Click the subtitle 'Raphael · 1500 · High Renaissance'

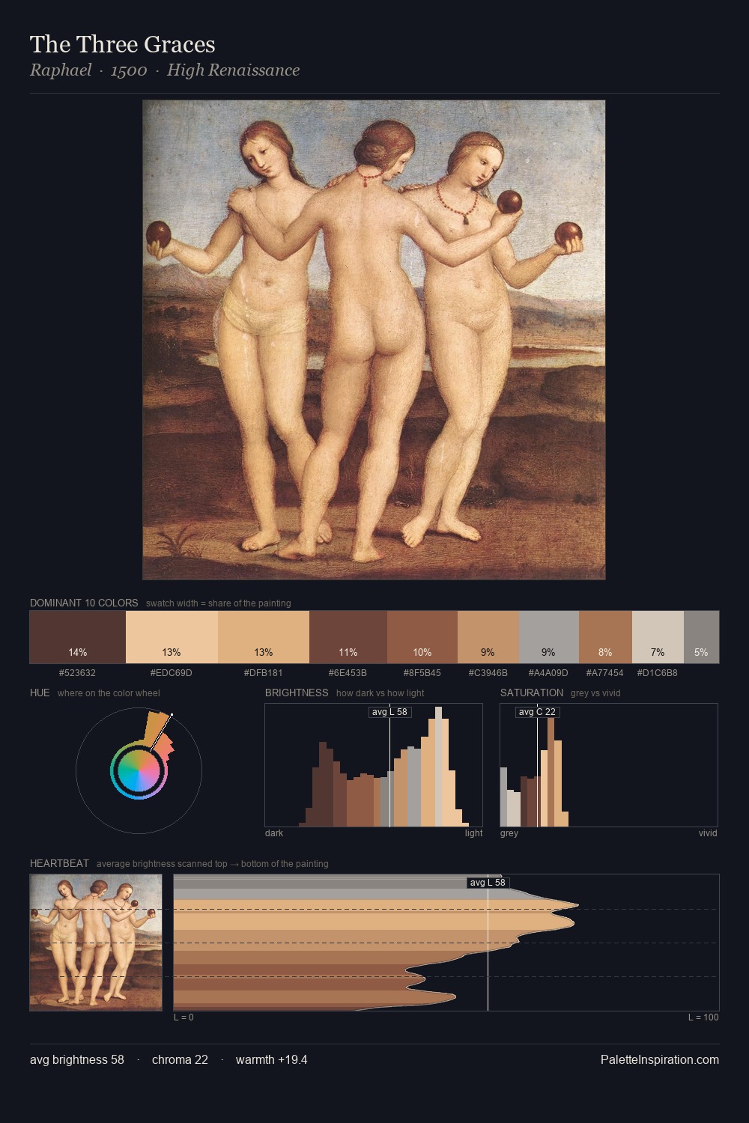[x=165, y=70]
